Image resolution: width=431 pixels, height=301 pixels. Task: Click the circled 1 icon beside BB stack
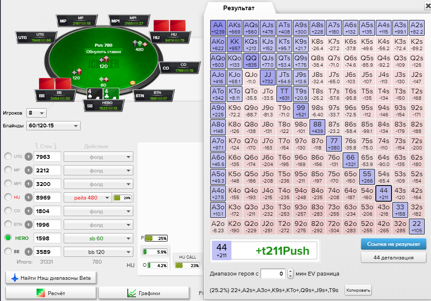tap(28, 252)
